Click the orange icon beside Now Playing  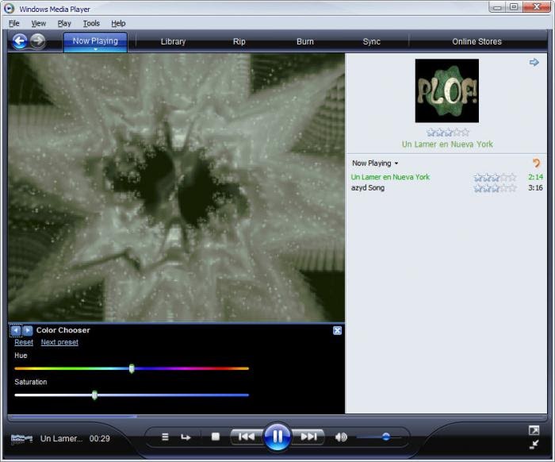click(536, 163)
